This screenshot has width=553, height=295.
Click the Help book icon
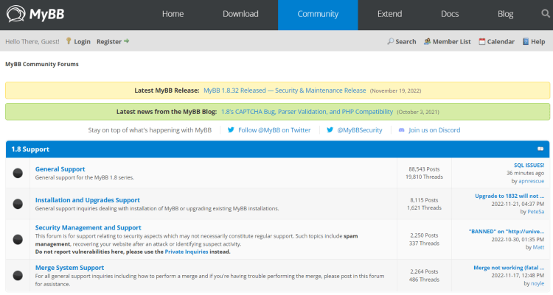point(526,41)
